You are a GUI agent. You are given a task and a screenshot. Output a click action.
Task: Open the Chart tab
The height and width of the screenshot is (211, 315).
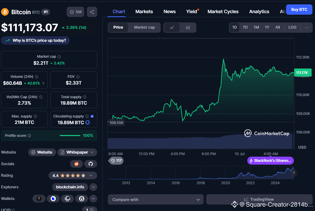[119, 12]
